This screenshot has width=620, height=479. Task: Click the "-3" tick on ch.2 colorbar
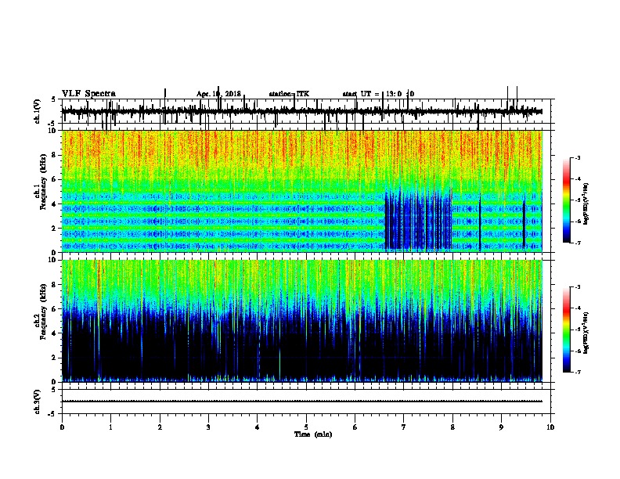577,287
